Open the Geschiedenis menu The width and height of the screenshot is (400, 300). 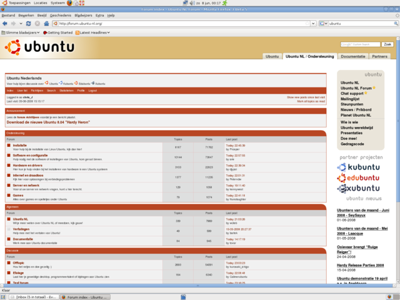point(61,15)
